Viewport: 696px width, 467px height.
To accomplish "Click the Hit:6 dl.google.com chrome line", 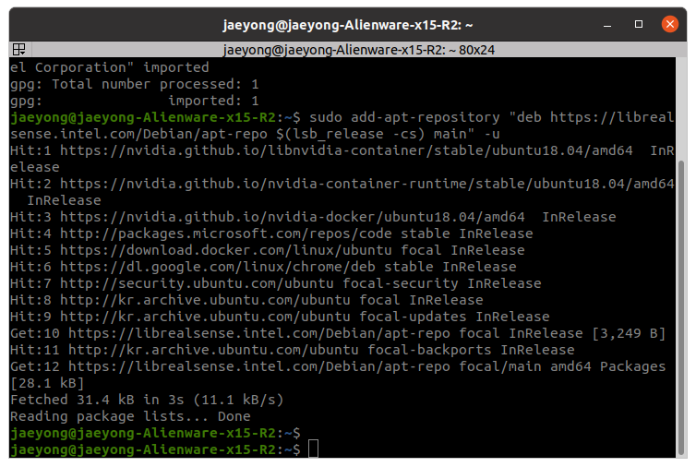I will click(x=263, y=267).
